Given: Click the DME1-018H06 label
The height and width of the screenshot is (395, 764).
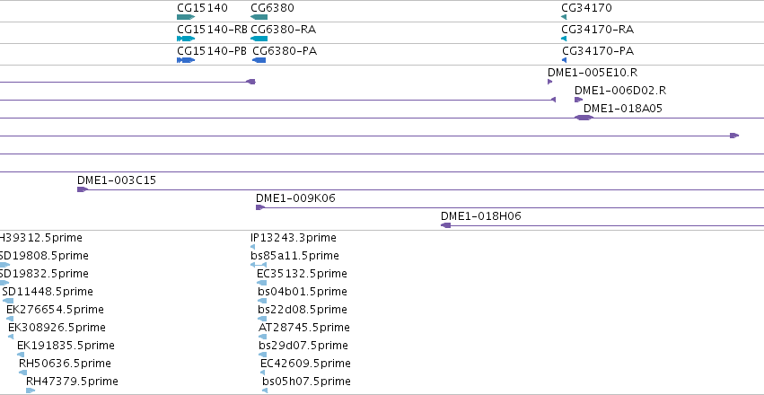Looking at the screenshot, I should (480, 215).
